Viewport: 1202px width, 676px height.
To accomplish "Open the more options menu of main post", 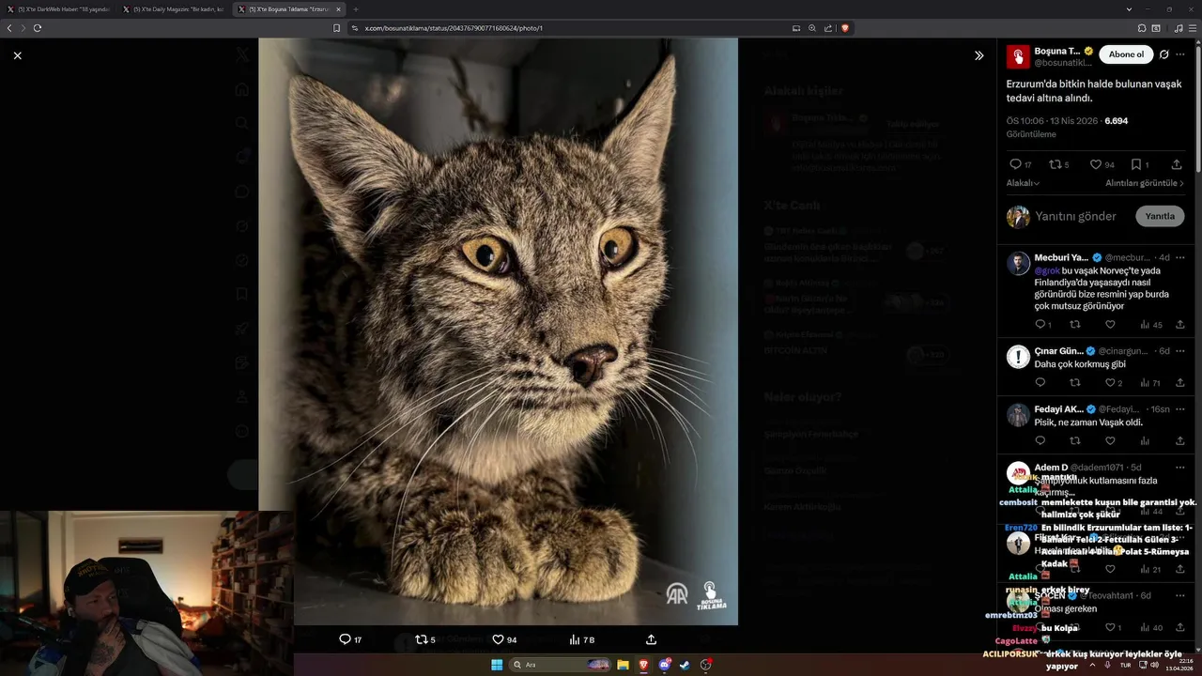I will click(x=1180, y=54).
